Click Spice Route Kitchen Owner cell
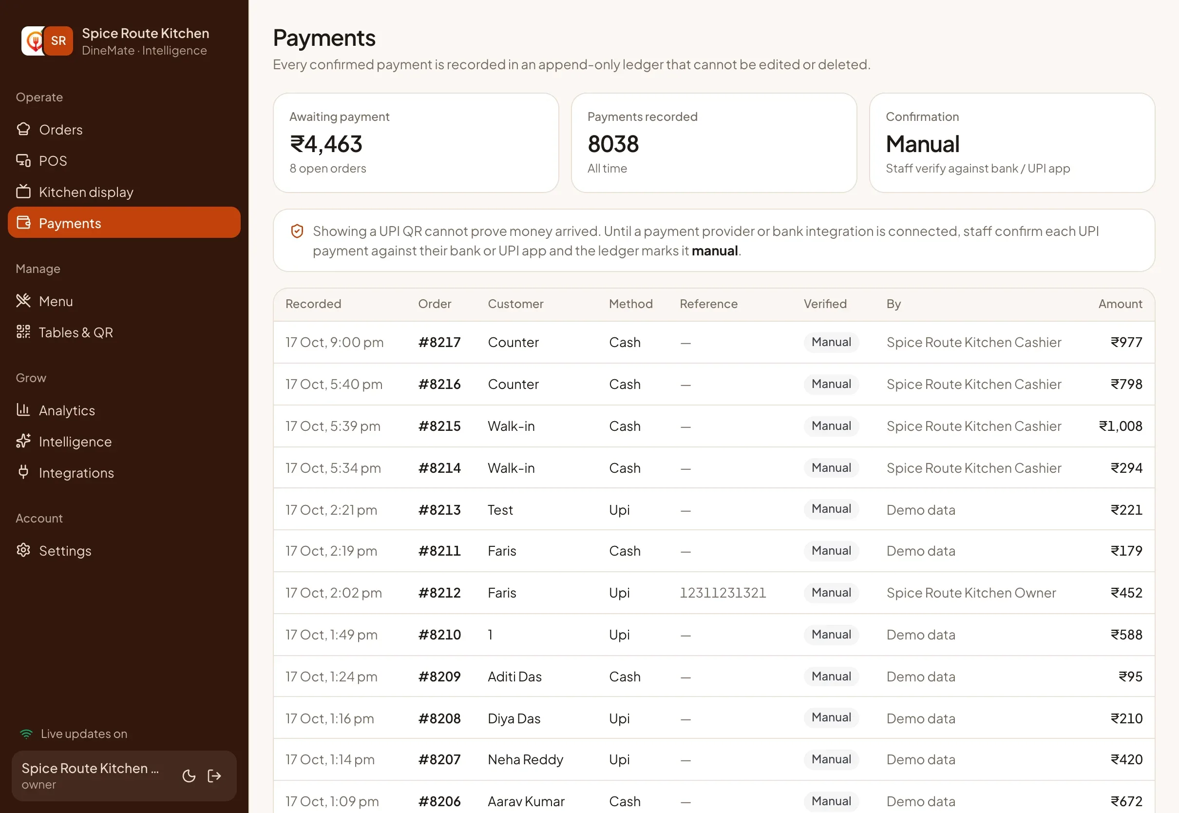Image resolution: width=1179 pixels, height=813 pixels. click(971, 592)
